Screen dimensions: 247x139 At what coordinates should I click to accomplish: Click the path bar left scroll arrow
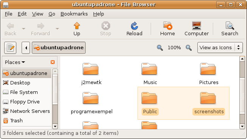point(26,48)
